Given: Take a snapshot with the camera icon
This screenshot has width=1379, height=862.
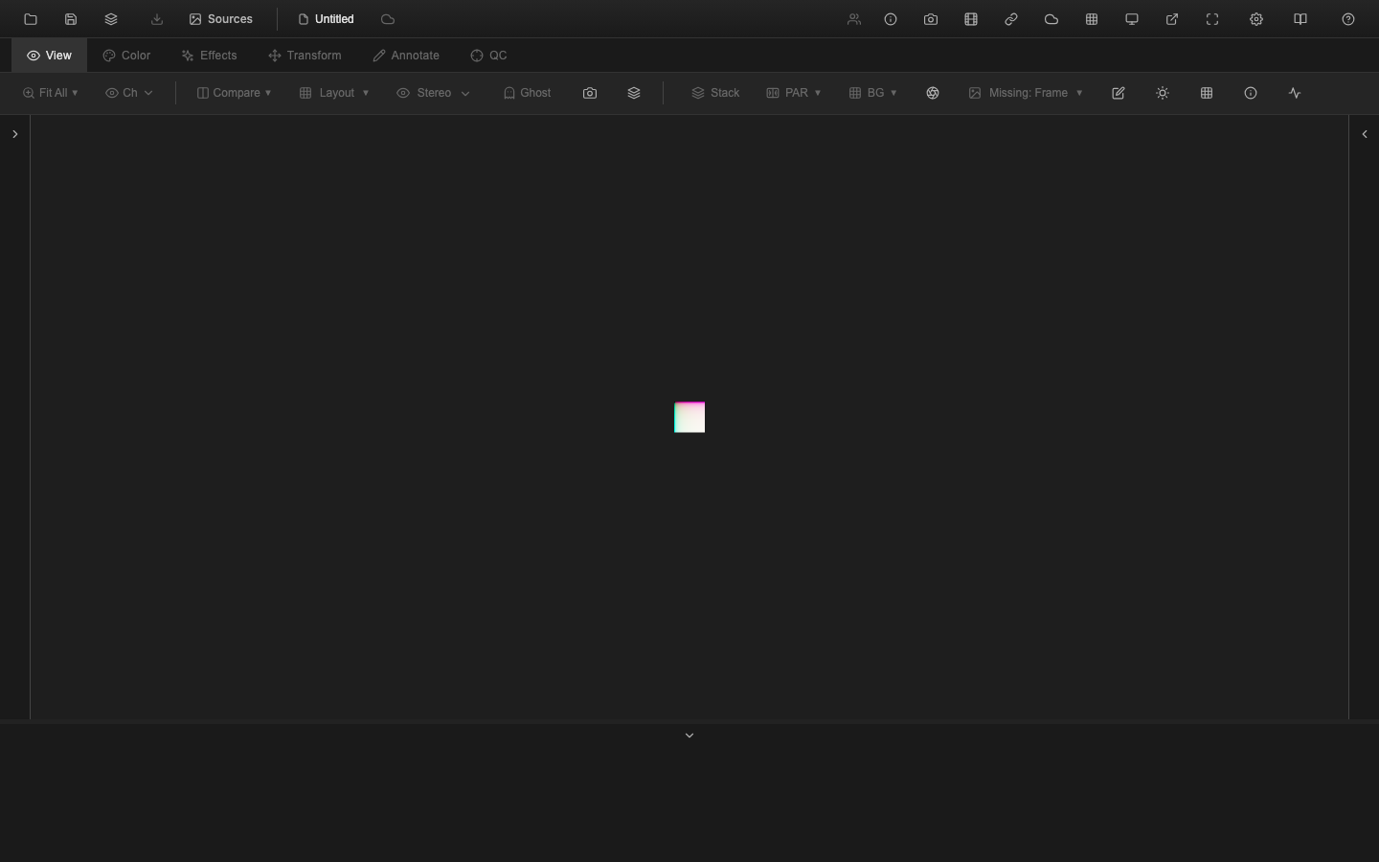Looking at the screenshot, I should [x=931, y=19].
